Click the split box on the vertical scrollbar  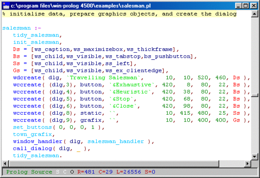pos(255,95)
